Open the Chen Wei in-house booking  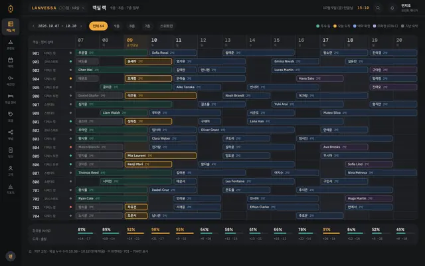click(x=124, y=70)
